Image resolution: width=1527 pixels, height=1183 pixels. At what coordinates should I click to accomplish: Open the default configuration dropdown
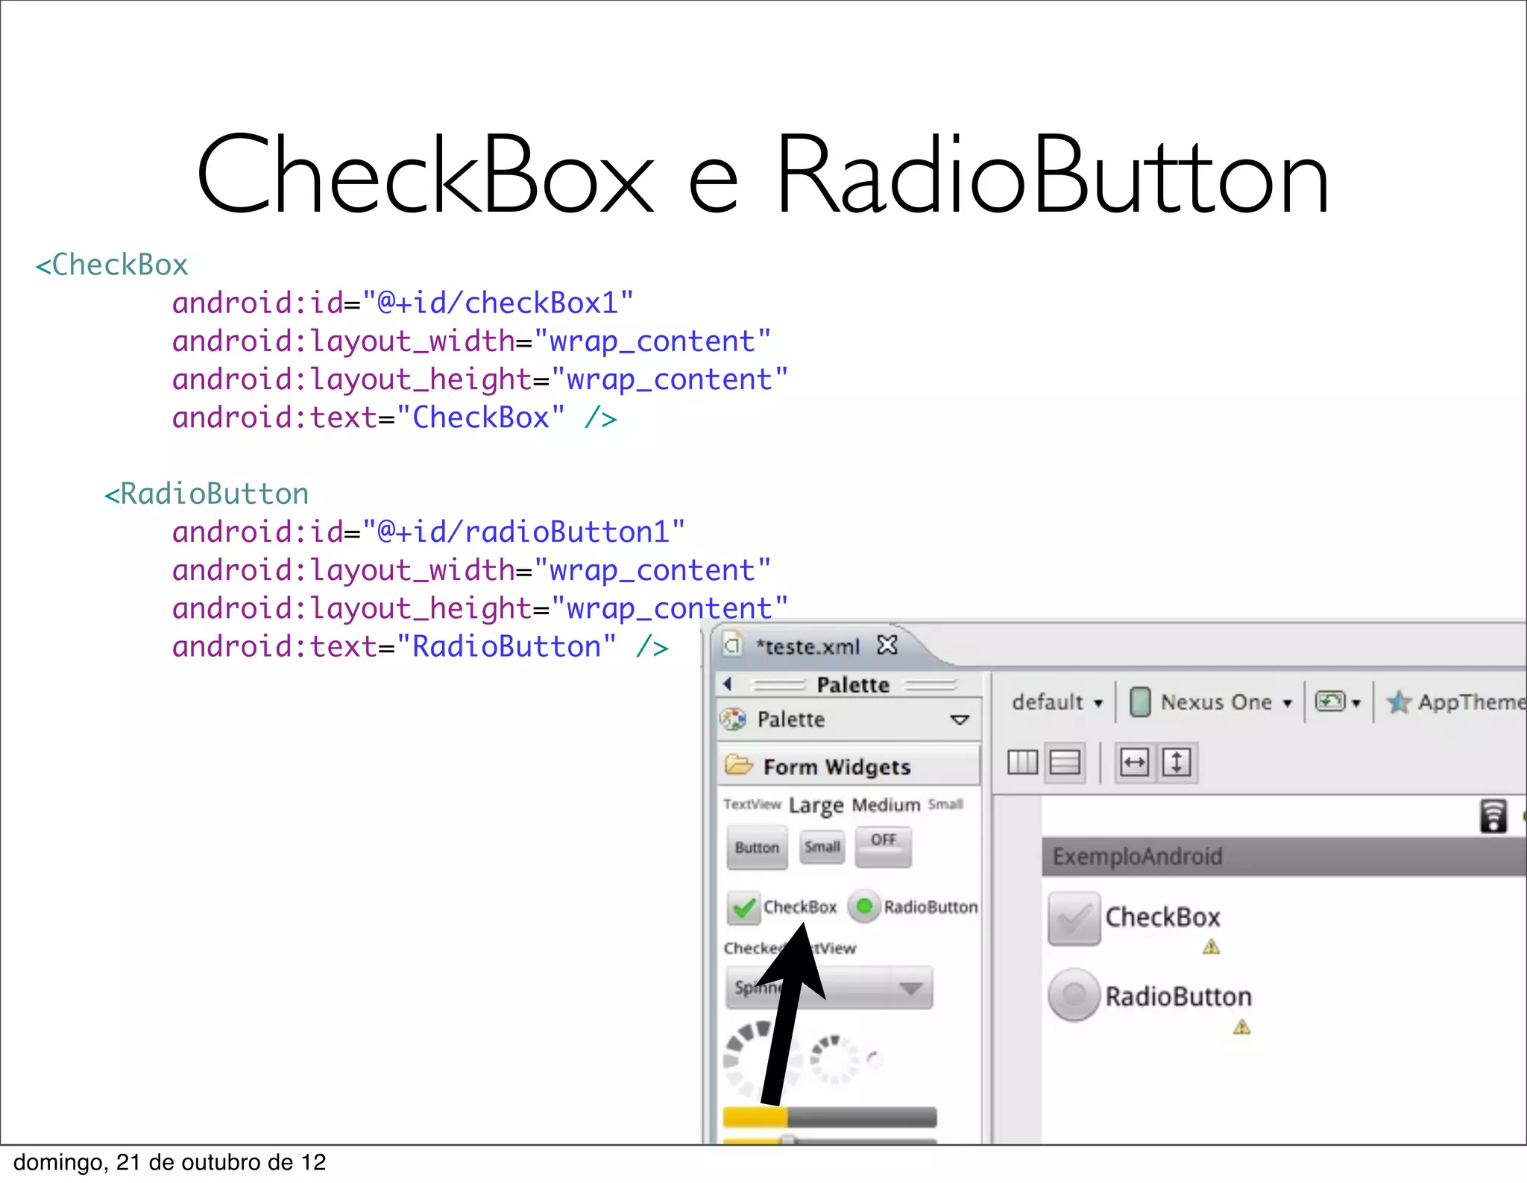(x=1057, y=702)
